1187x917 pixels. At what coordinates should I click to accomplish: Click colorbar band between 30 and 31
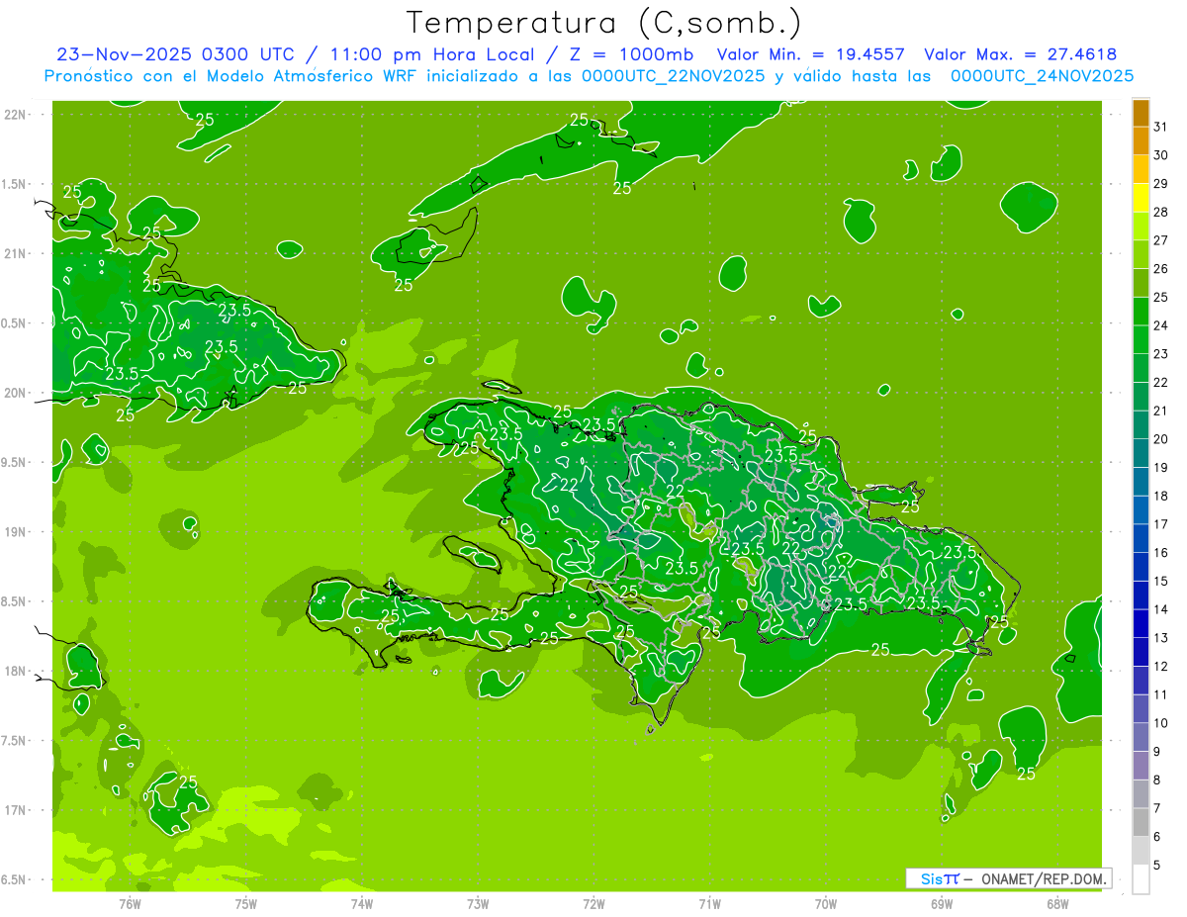coord(1141,141)
